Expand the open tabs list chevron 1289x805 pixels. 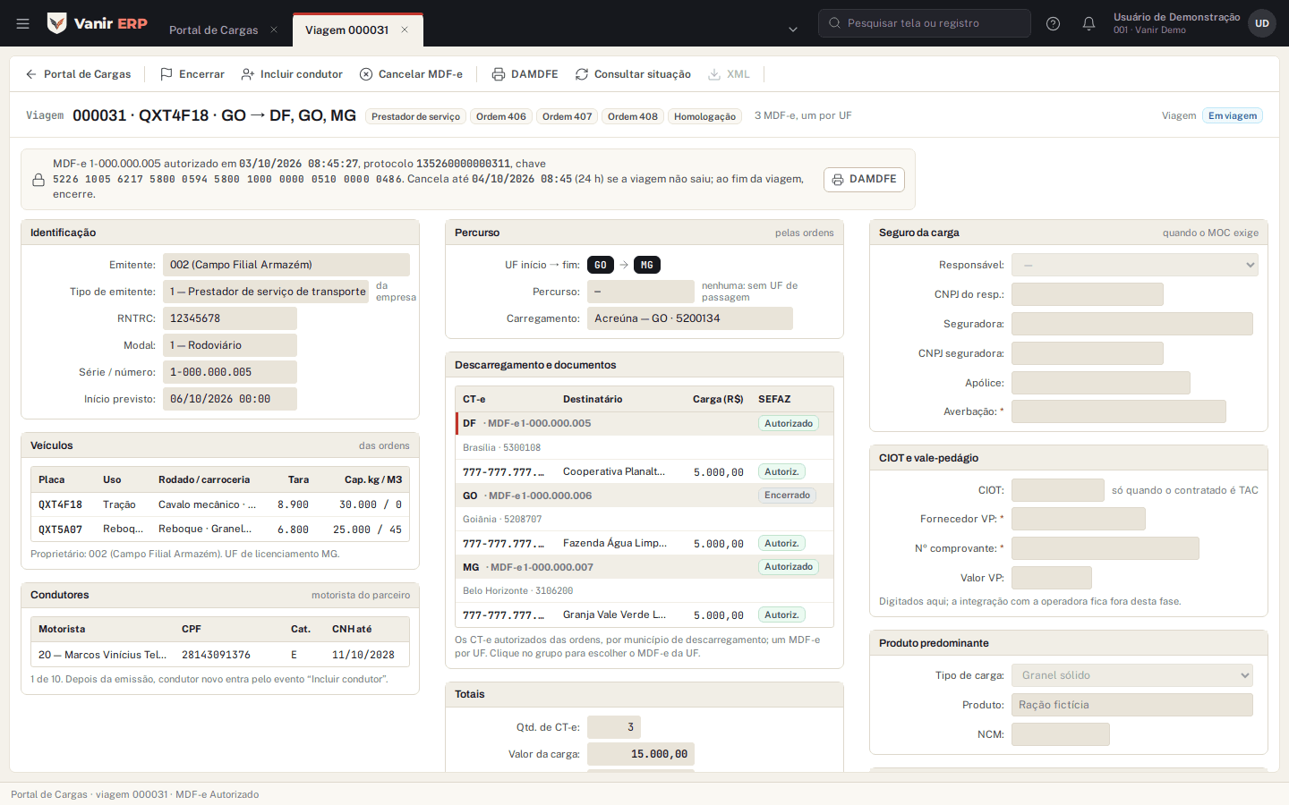[x=793, y=30]
